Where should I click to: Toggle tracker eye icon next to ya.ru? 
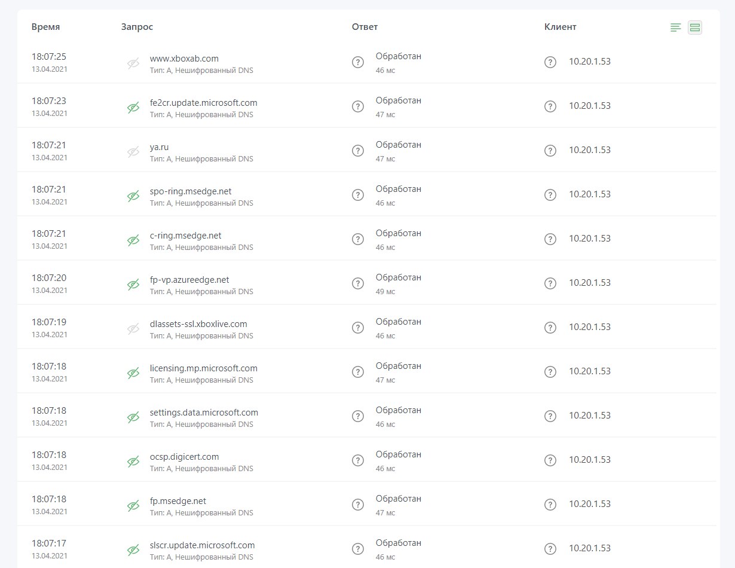133,152
